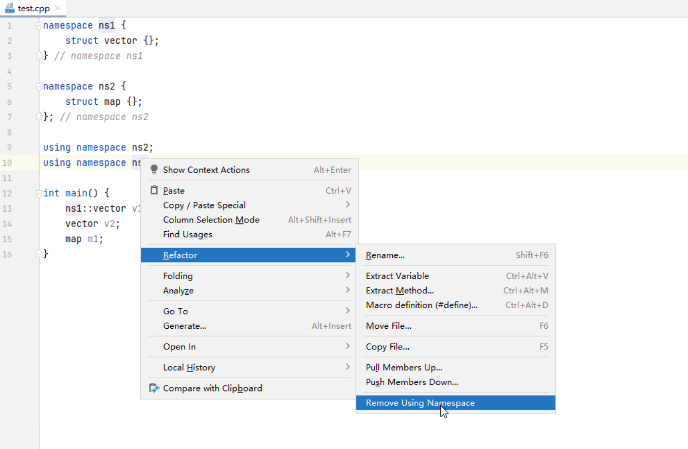The height and width of the screenshot is (449, 688).
Task: Click Extract Method... in the submenu
Action: click(400, 291)
